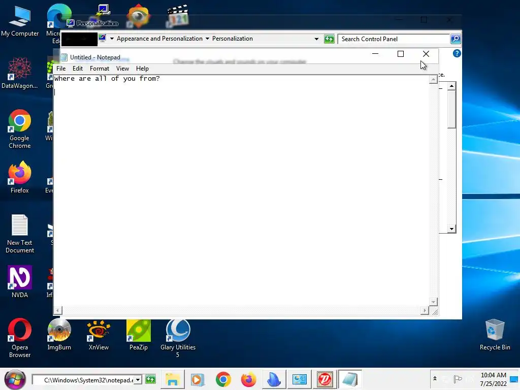This screenshot has width=520, height=390.
Task: Click the Notepad window resize grip
Action: point(434,311)
